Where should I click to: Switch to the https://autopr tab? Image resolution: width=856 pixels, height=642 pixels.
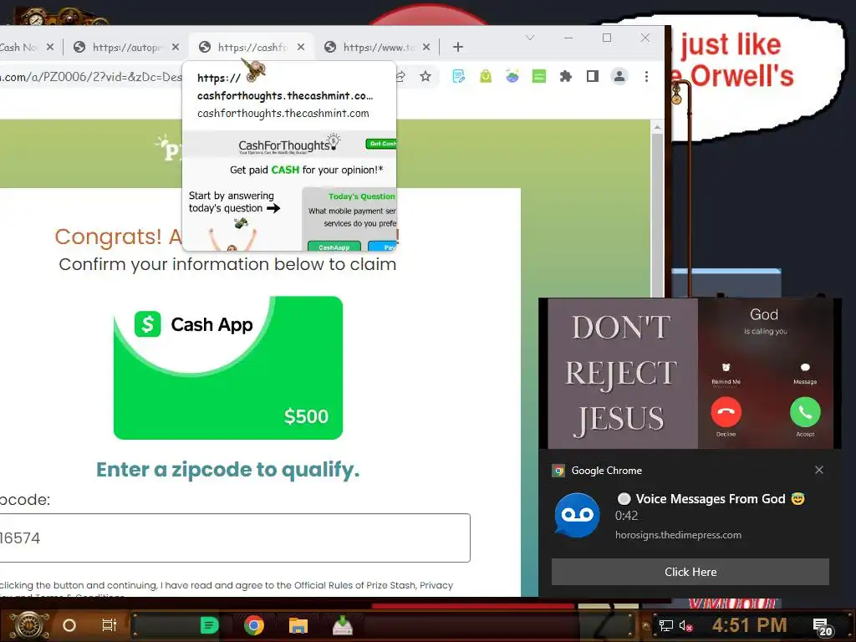click(x=126, y=48)
